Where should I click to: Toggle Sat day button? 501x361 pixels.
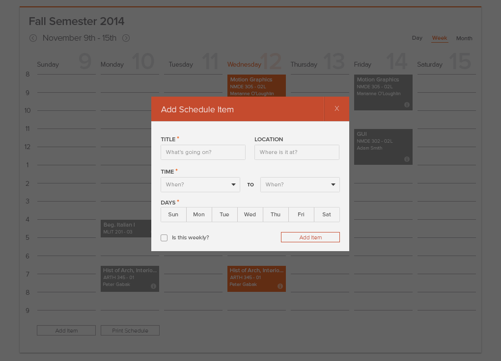(x=327, y=214)
